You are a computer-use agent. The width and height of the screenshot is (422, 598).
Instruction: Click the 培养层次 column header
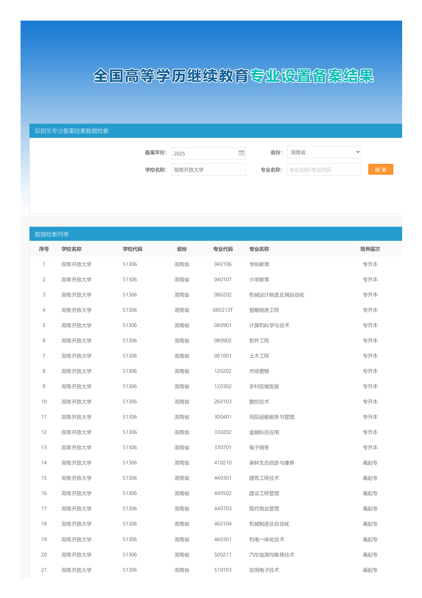pyautogui.click(x=370, y=249)
